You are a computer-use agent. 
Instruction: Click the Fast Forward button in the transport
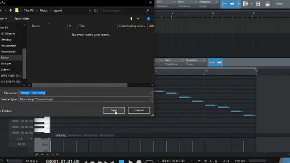tap(100, 162)
